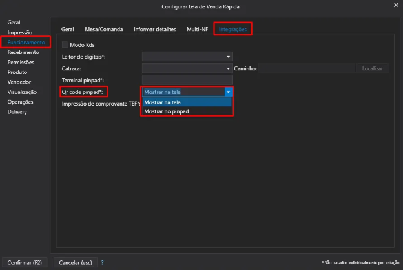403x270 pixels.
Task: Click the Caminho path input field
Action: (307, 68)
